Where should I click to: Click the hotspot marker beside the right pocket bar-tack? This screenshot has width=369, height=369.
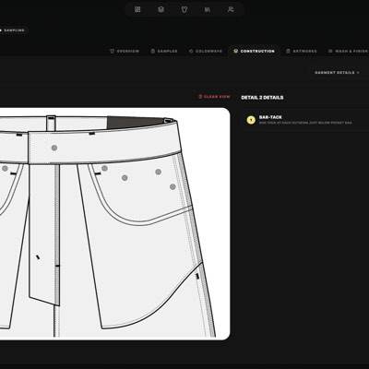(104, 168)
